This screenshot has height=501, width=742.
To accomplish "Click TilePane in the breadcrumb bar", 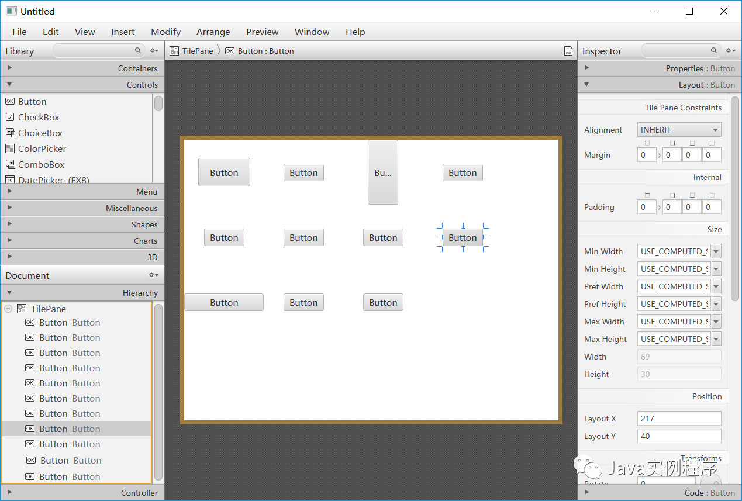I will tap(198, 51).
